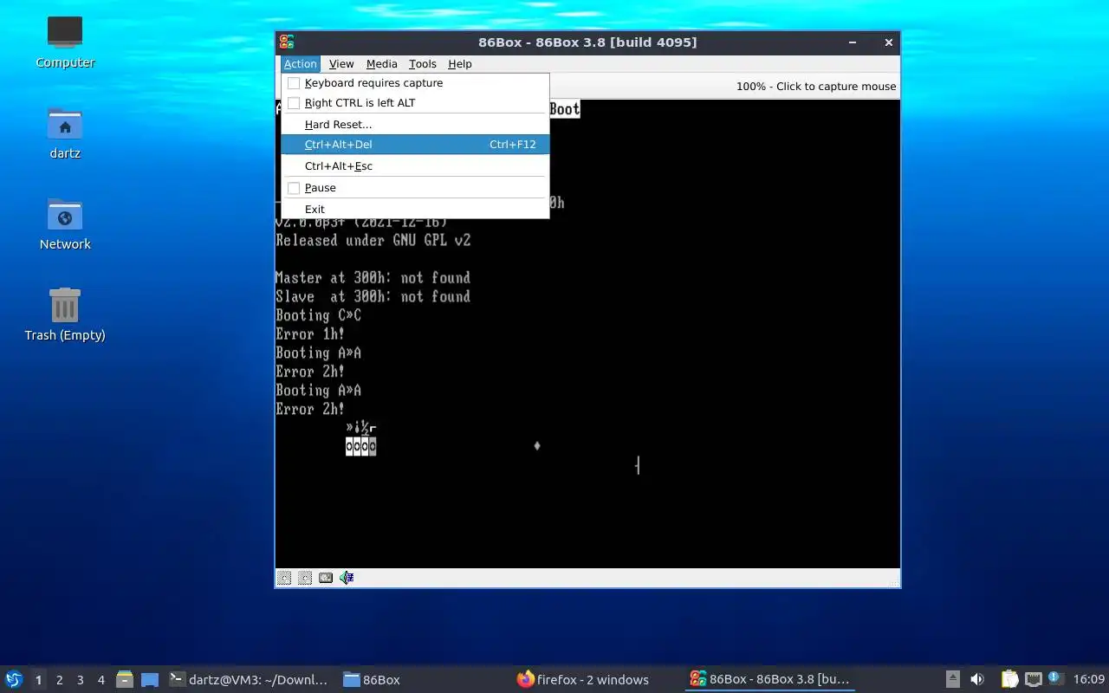The height and width of the screenshot is (693, 1109).
Task: Click the sound speaker status bar icon
Action: pyautogui.click(x=347, y=578)
